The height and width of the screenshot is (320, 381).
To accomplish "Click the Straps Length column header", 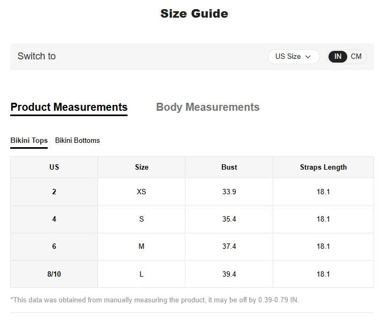I will click(x=323, y=167).
